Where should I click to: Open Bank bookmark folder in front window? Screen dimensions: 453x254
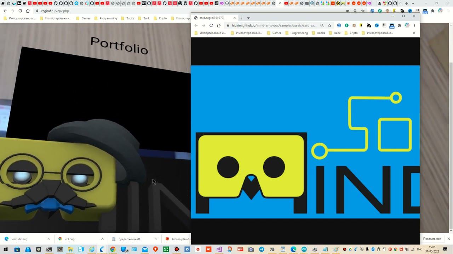point(334,33)
